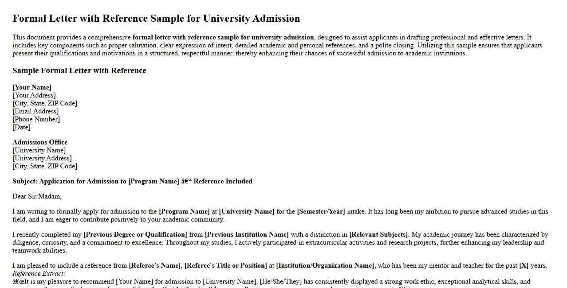Click the bold '[Previous Degree or Qualification]' placeholder
Image resolution: width=567 pixels, height=288 pixels.
point(135,234)
